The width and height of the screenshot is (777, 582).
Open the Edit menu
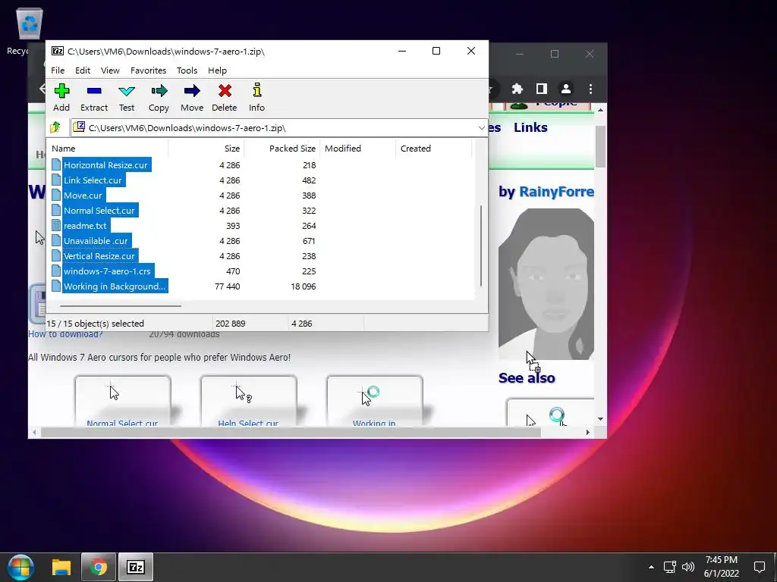tap(83, 70)
